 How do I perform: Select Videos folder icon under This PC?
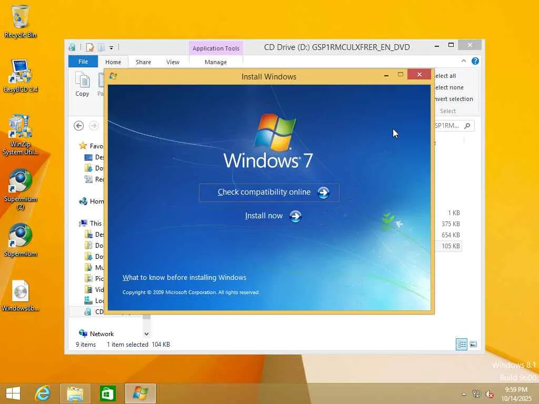coord(88,290)
